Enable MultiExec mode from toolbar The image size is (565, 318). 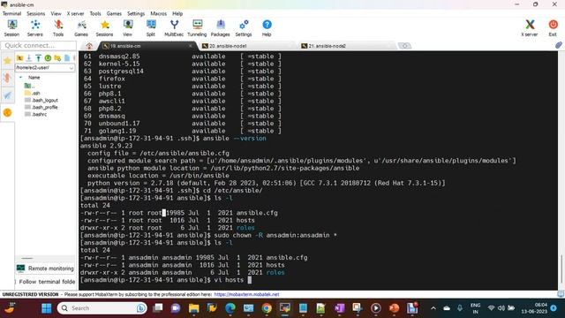(174, 28)
